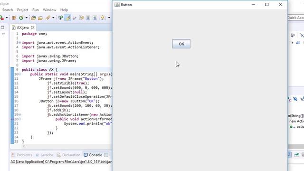Image resolution: width=304 pixels, height=171 pixels.
Task: Maximize the Button window
Action: (267, 5)
